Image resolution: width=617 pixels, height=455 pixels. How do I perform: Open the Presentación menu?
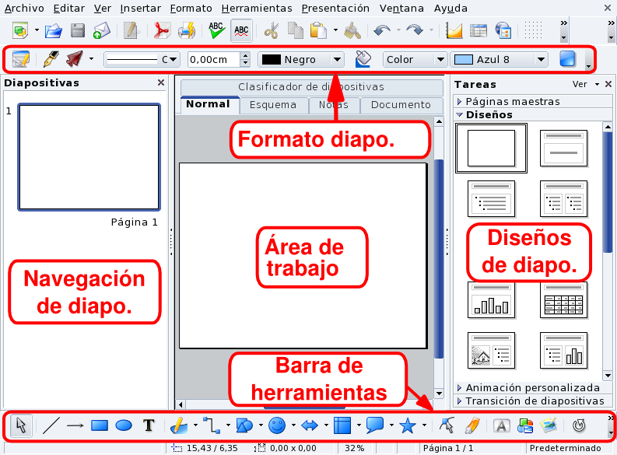coord(335,9)
